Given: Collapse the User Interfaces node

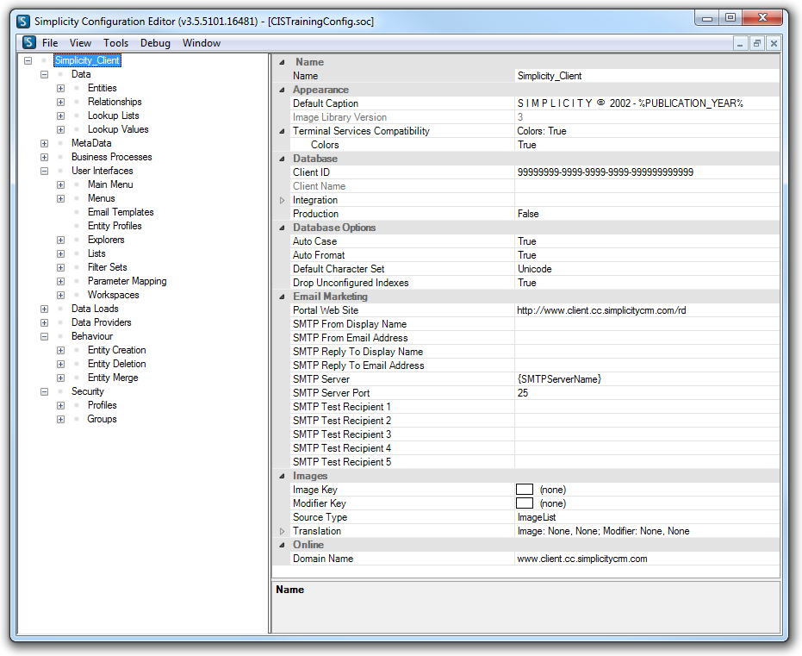Looking at the screenshot, I should click(x=45, y=171).
